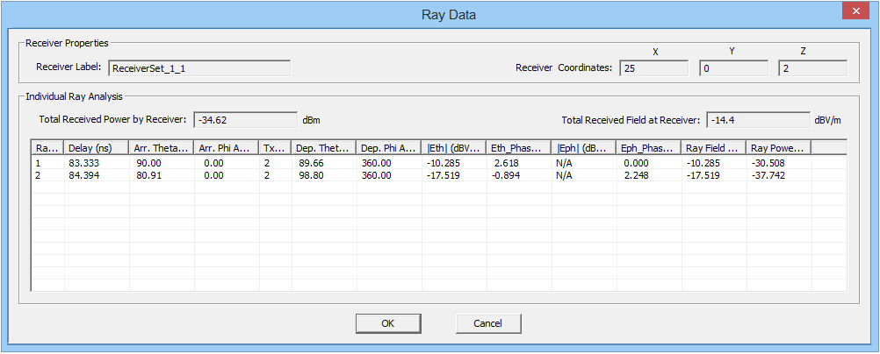Select the X coordinate field
The width and height of the screenshot is (880, 354).
coord(653,68)
